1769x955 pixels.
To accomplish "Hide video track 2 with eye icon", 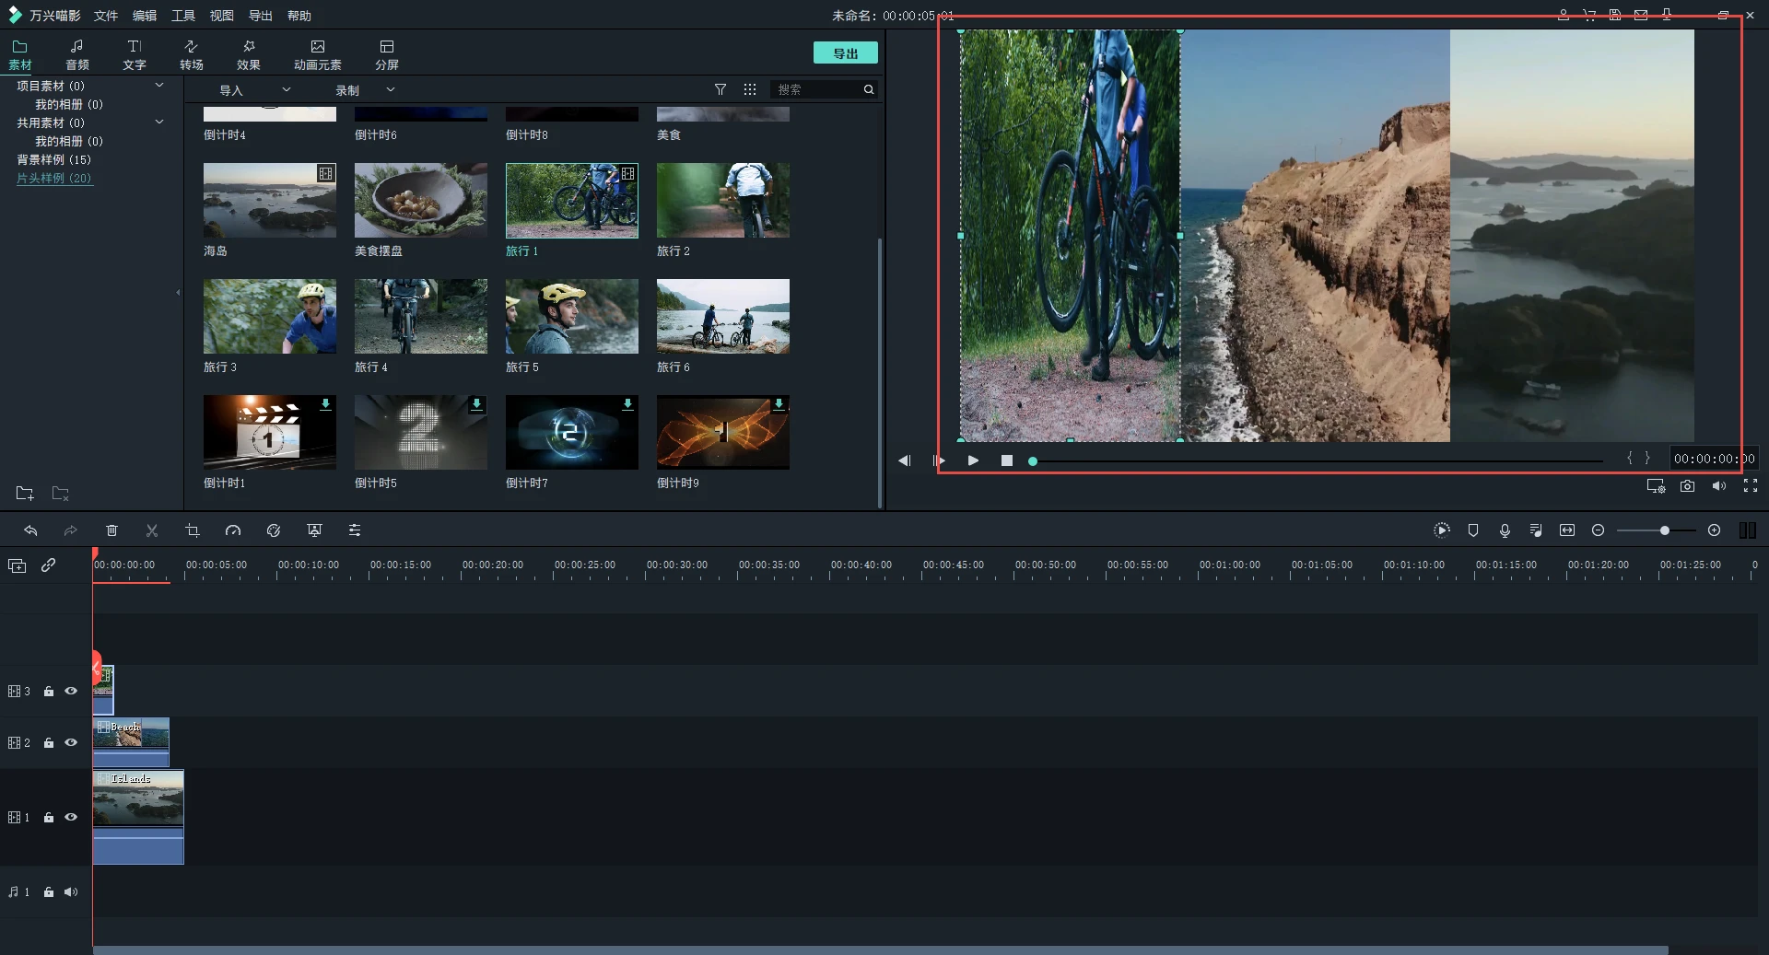I will (71, 742).
